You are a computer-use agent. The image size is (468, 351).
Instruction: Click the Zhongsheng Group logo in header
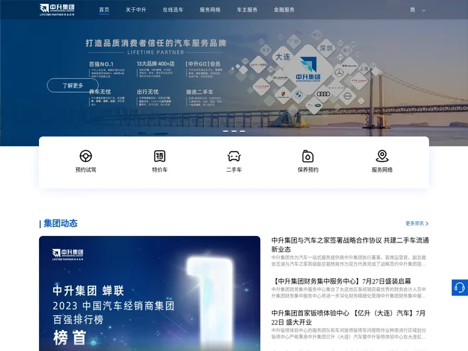tap(57, 10)
